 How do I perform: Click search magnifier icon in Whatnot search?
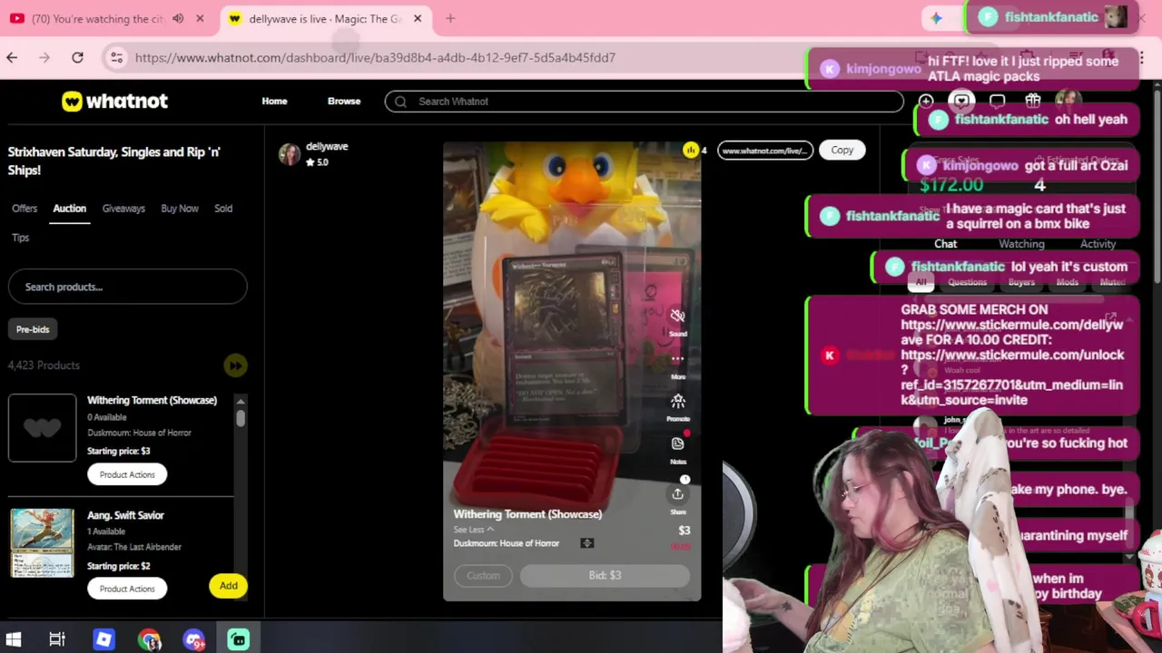[x=400, y=102]
